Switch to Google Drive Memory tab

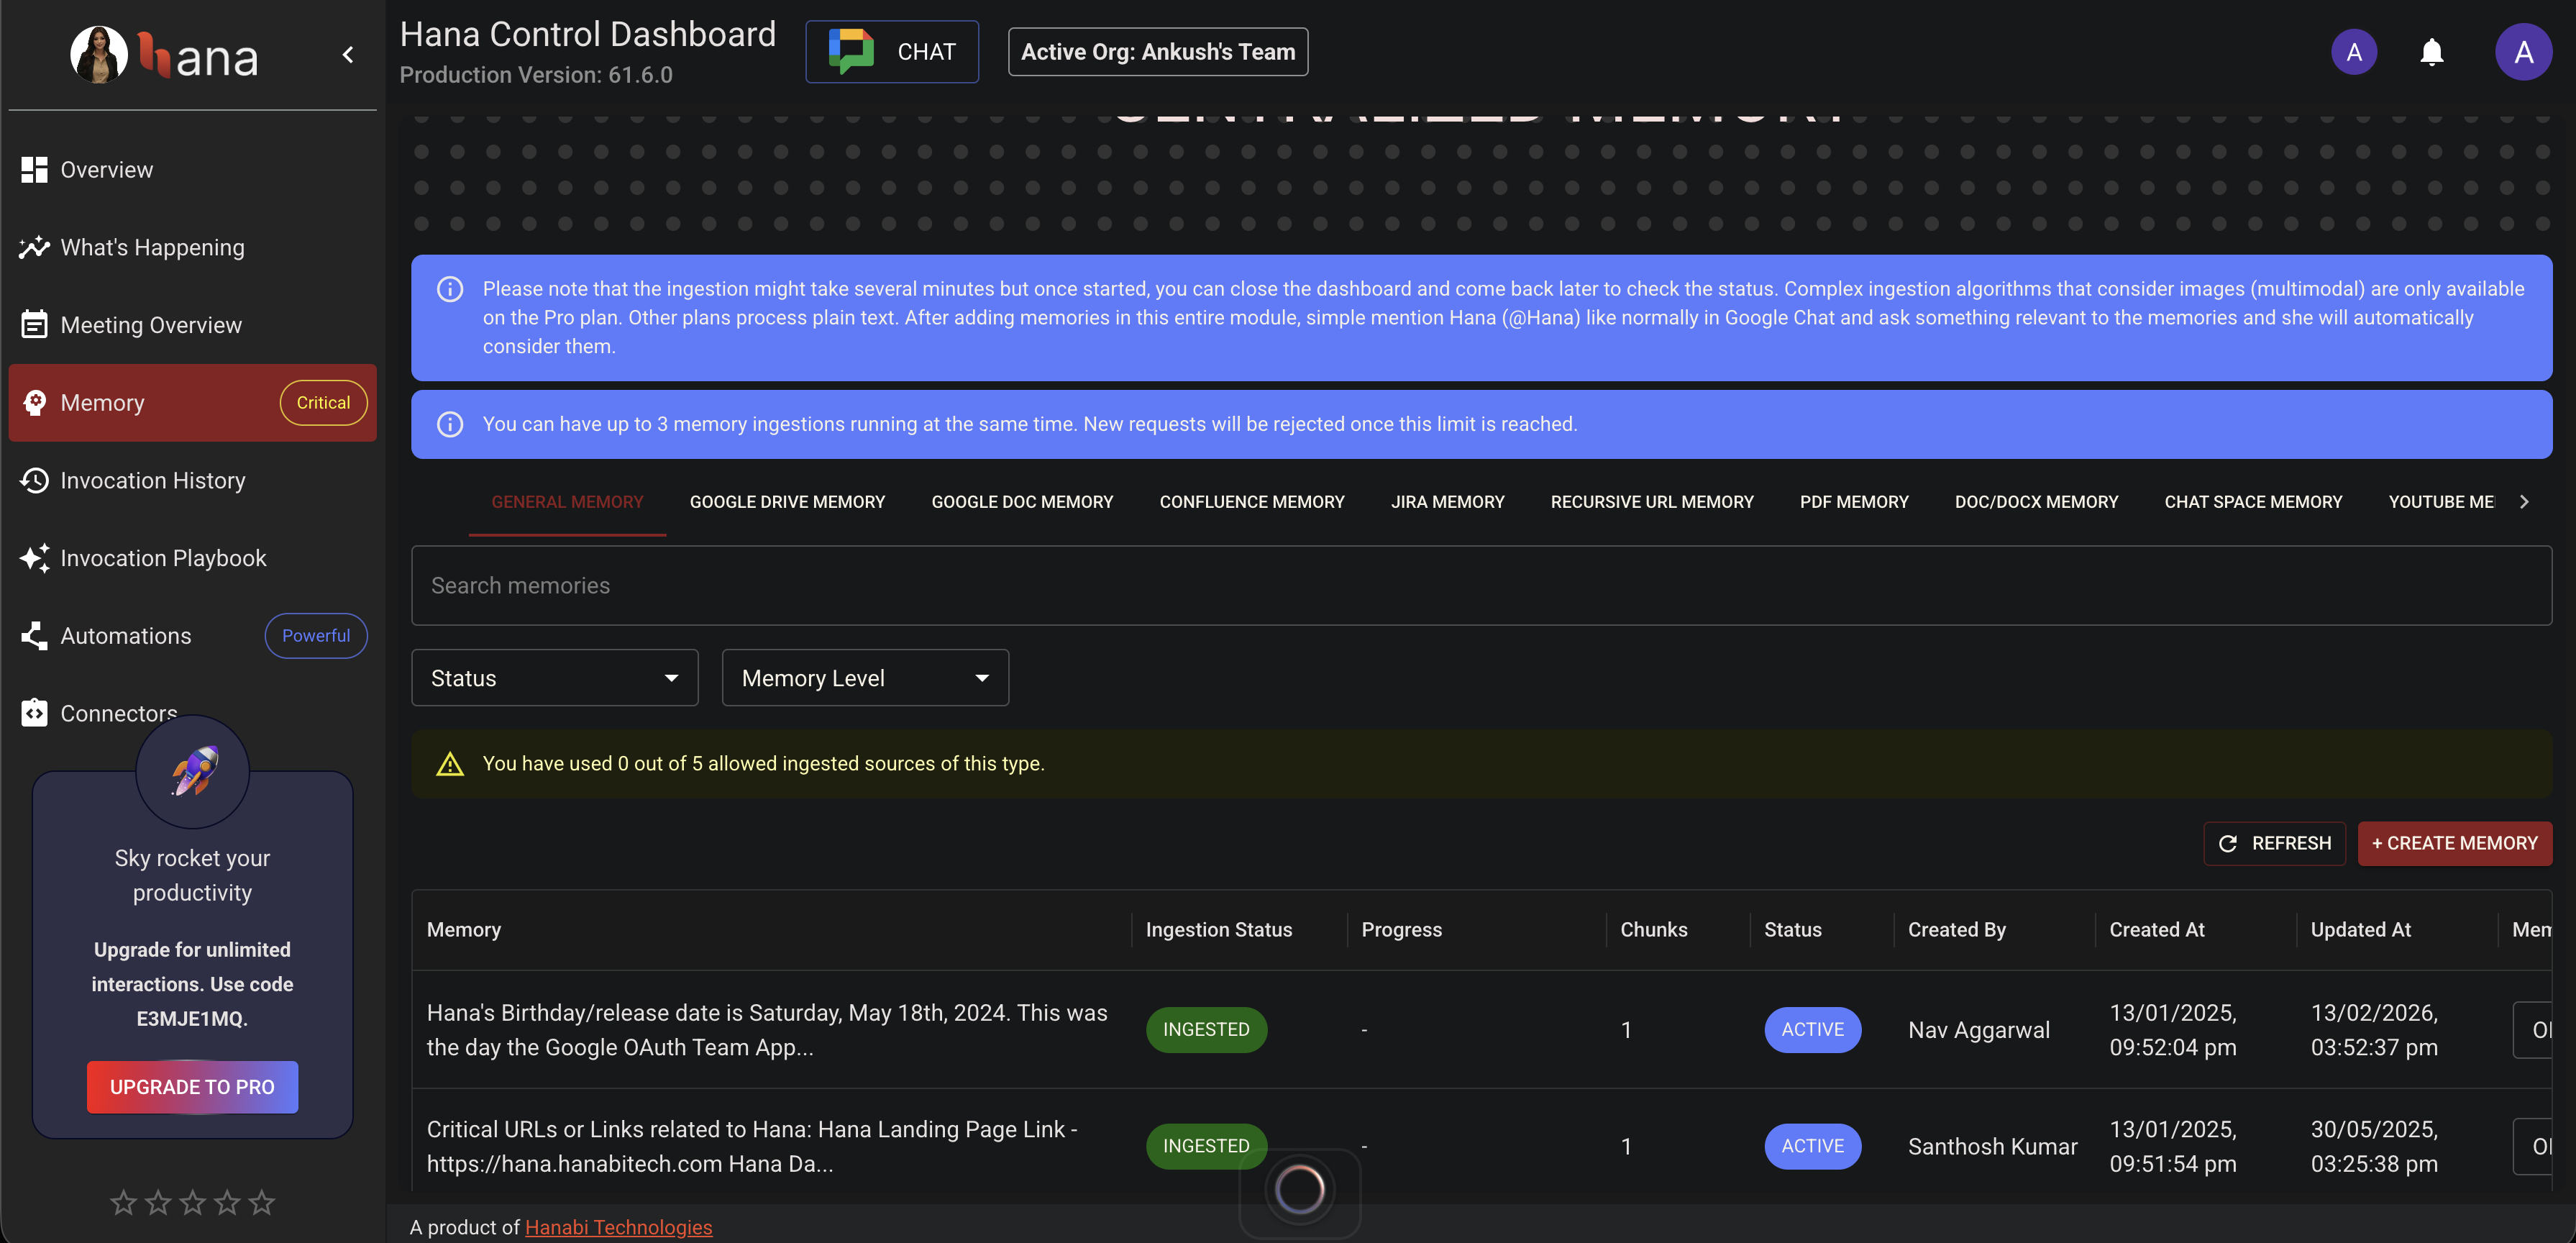pyautogui.click(x=787, y=502)
